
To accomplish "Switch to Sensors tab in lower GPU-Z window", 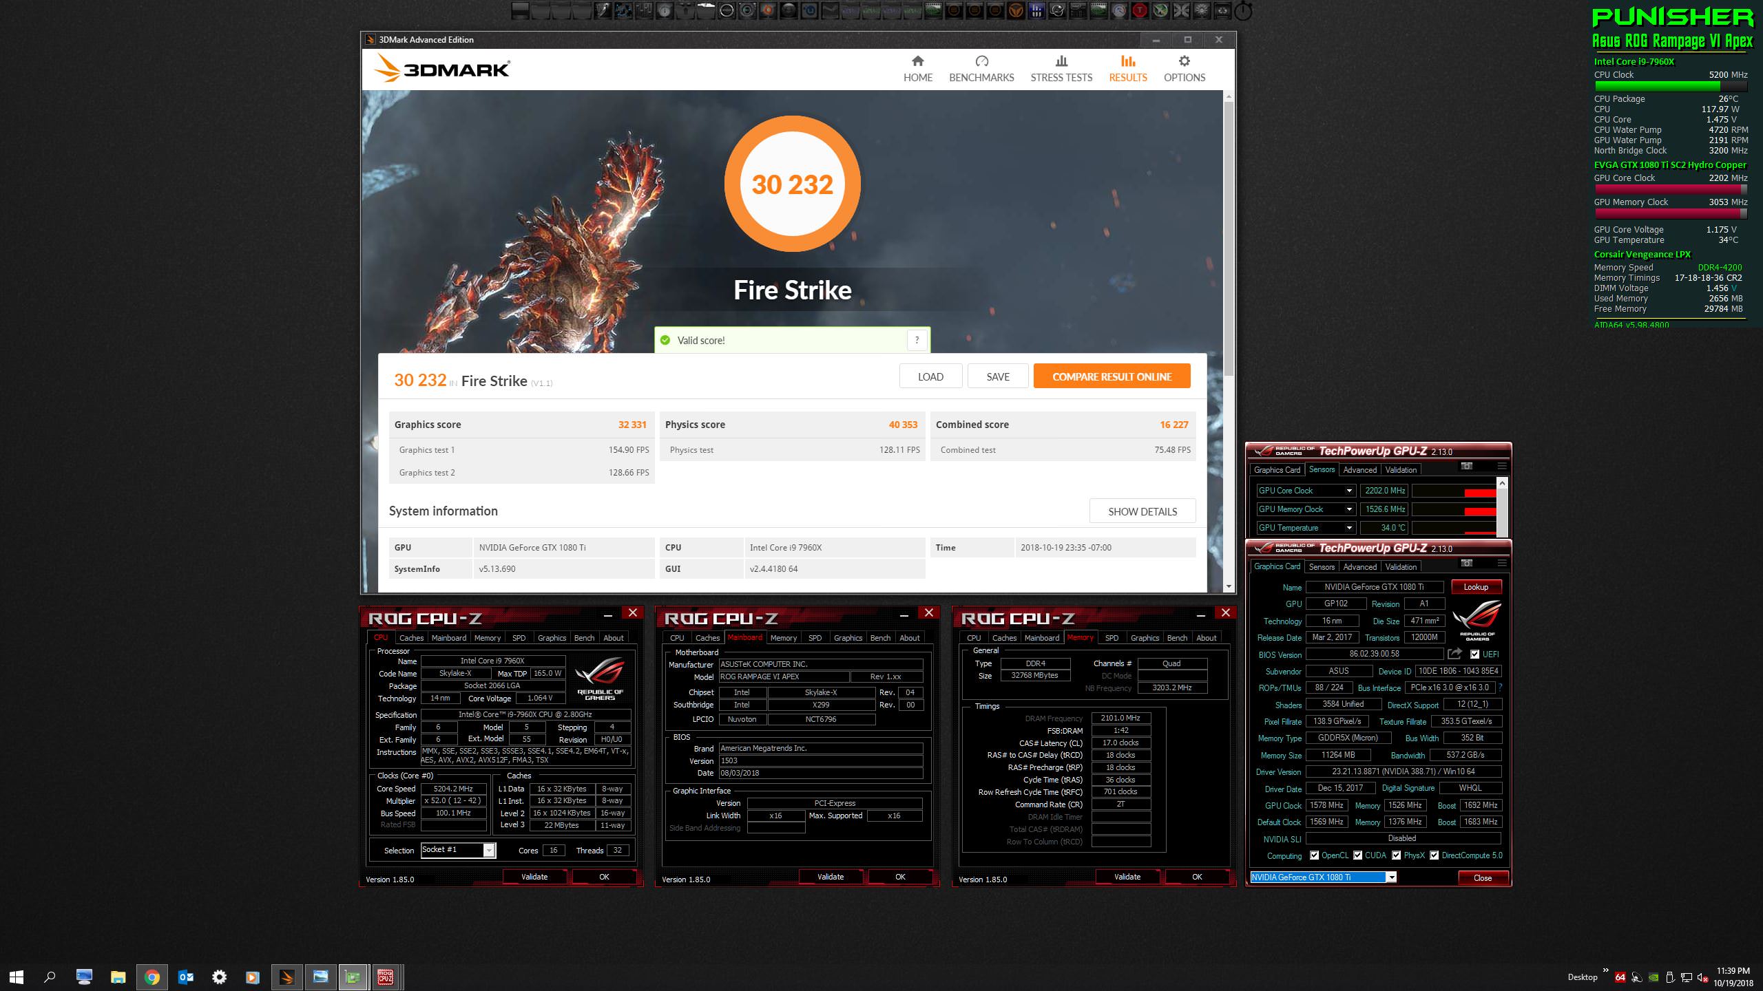I will click(1322, 567).
